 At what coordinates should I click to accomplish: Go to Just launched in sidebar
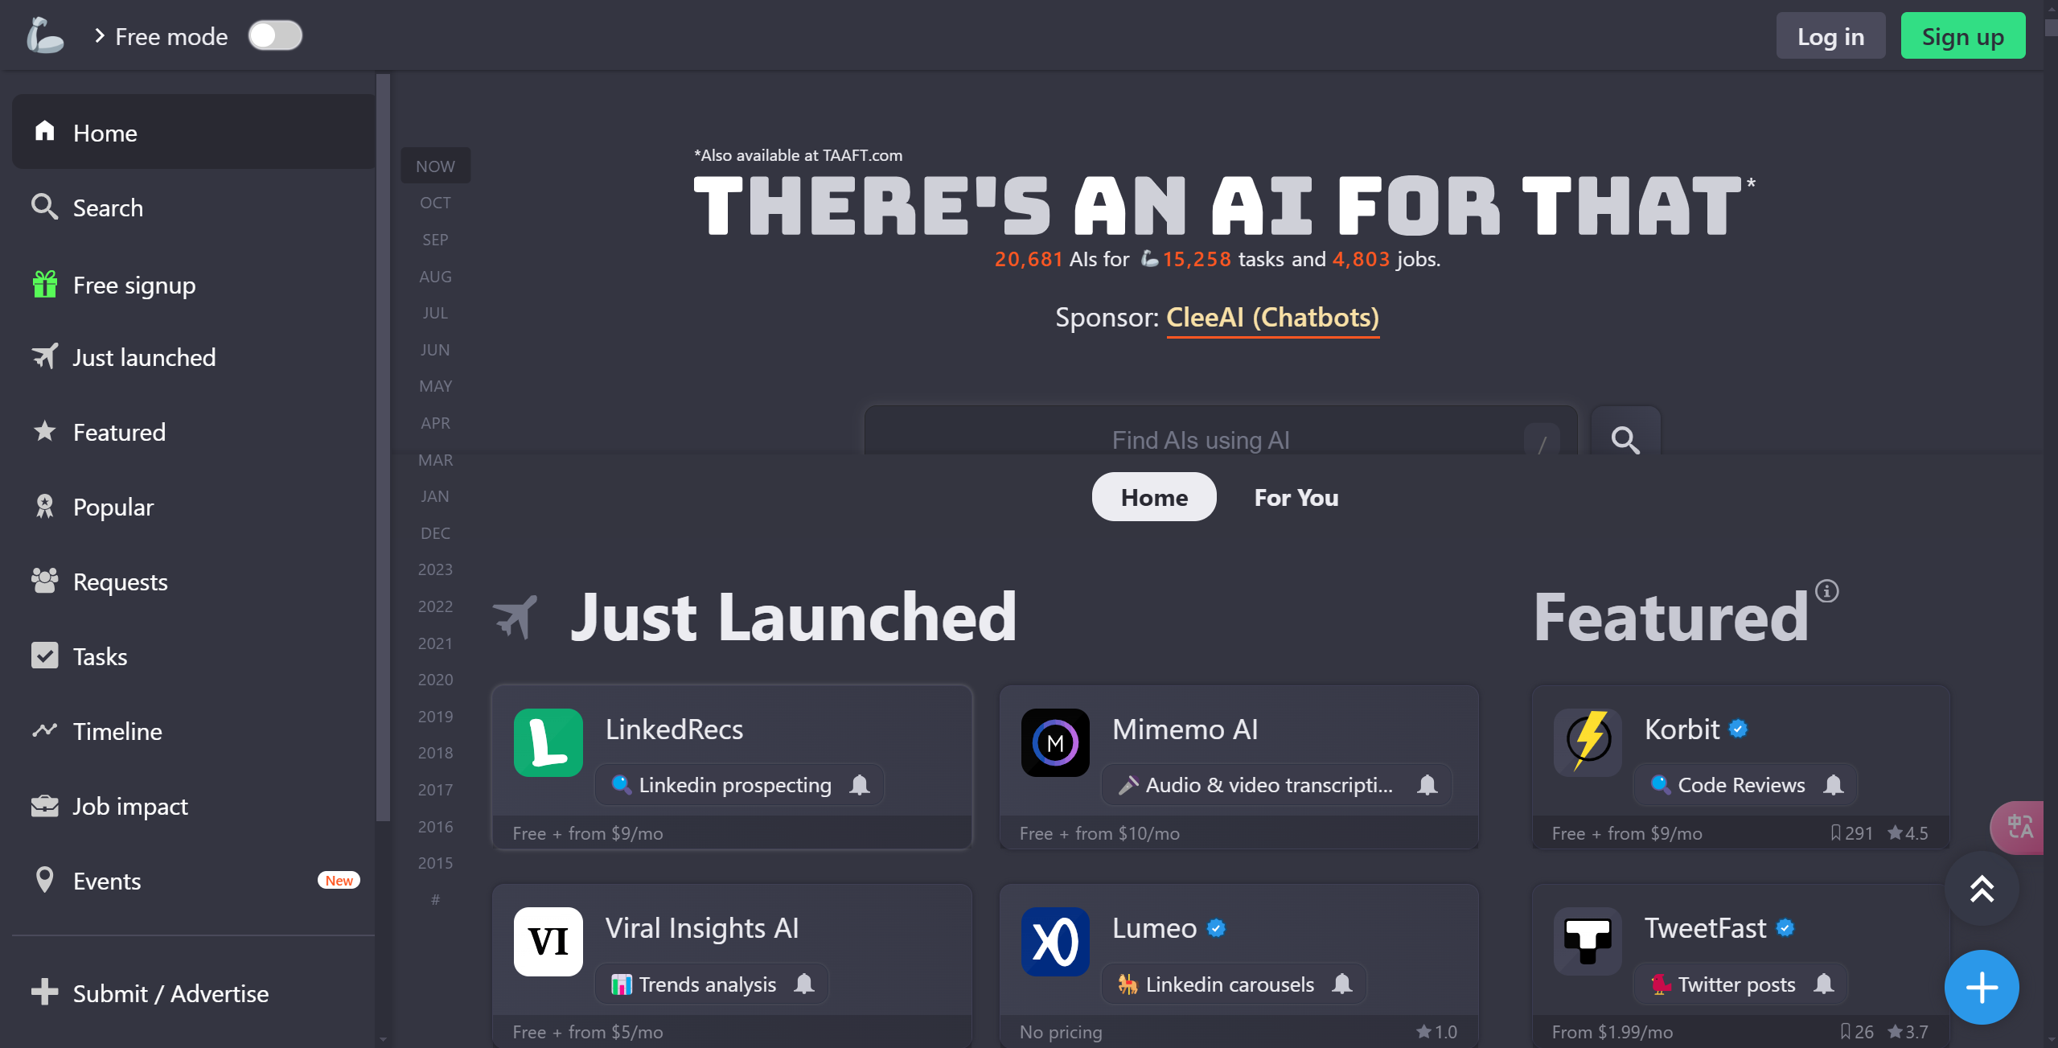[x=193, y=357]
